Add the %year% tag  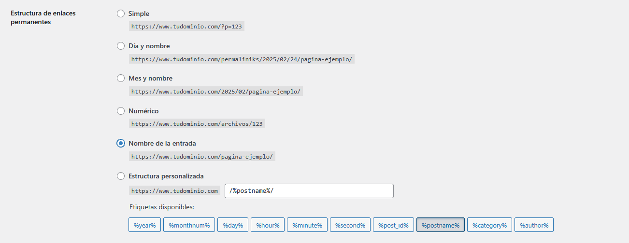(145, 225)
